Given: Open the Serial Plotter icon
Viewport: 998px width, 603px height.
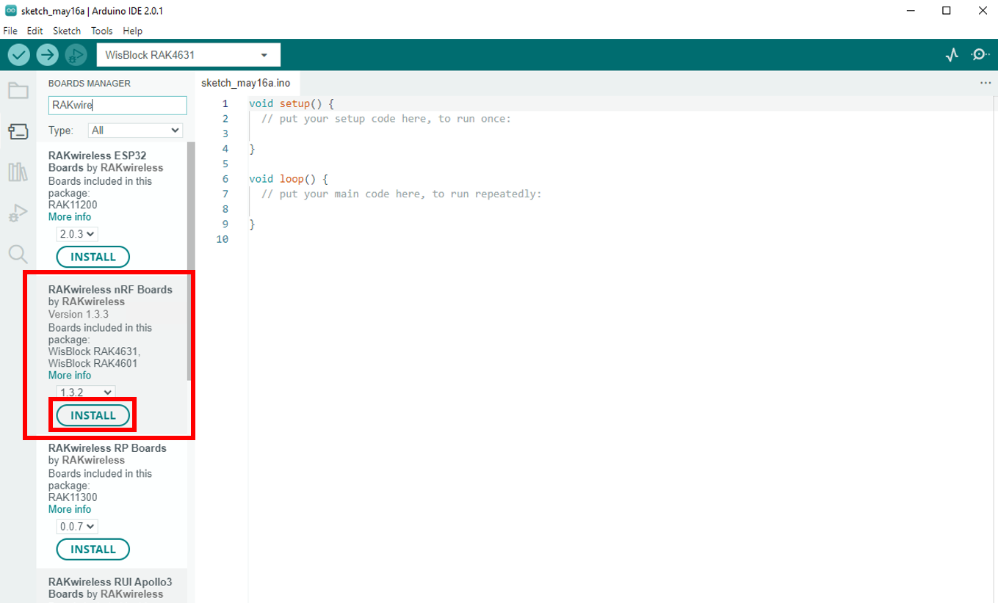Looking at the screenshot, I should click(x=952, y=55).
